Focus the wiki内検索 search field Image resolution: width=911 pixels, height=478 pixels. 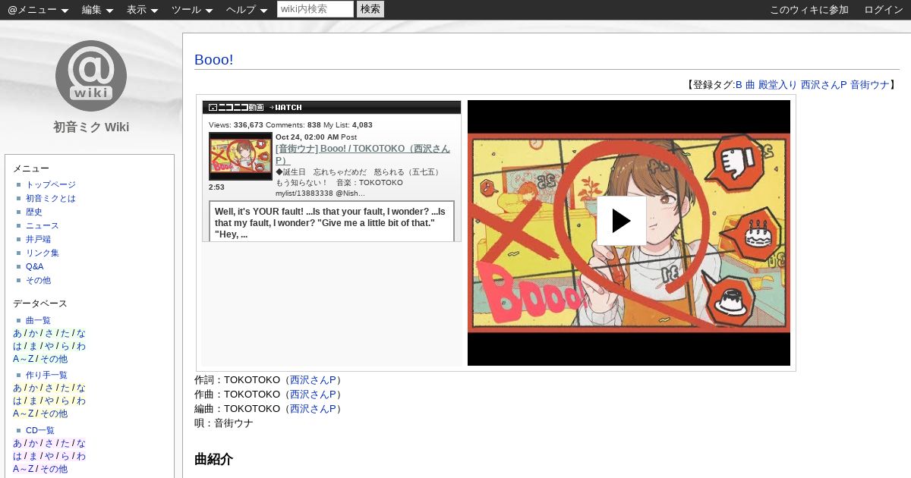(x=315, y=9)
